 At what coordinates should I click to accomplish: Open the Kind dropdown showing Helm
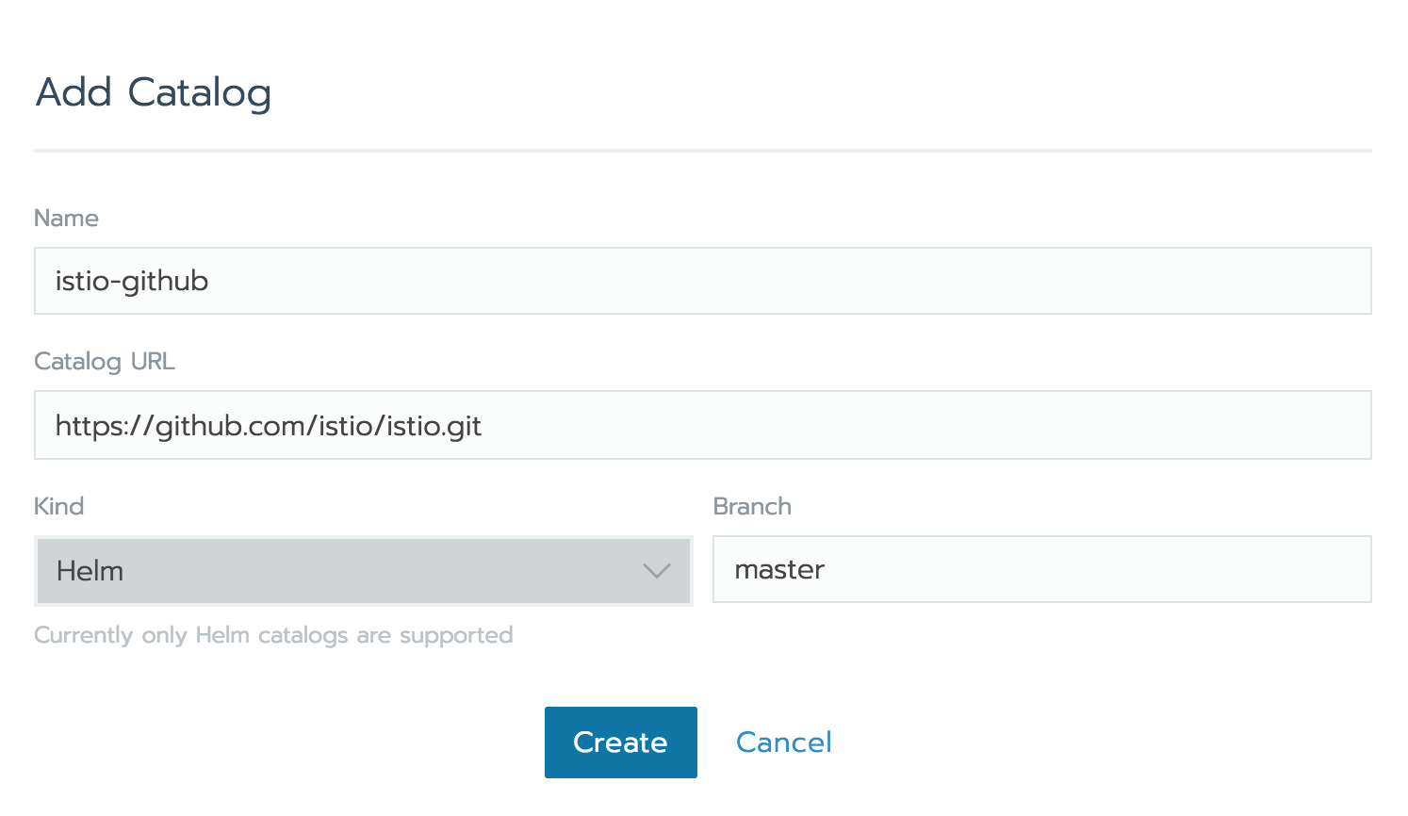point(364,571)
